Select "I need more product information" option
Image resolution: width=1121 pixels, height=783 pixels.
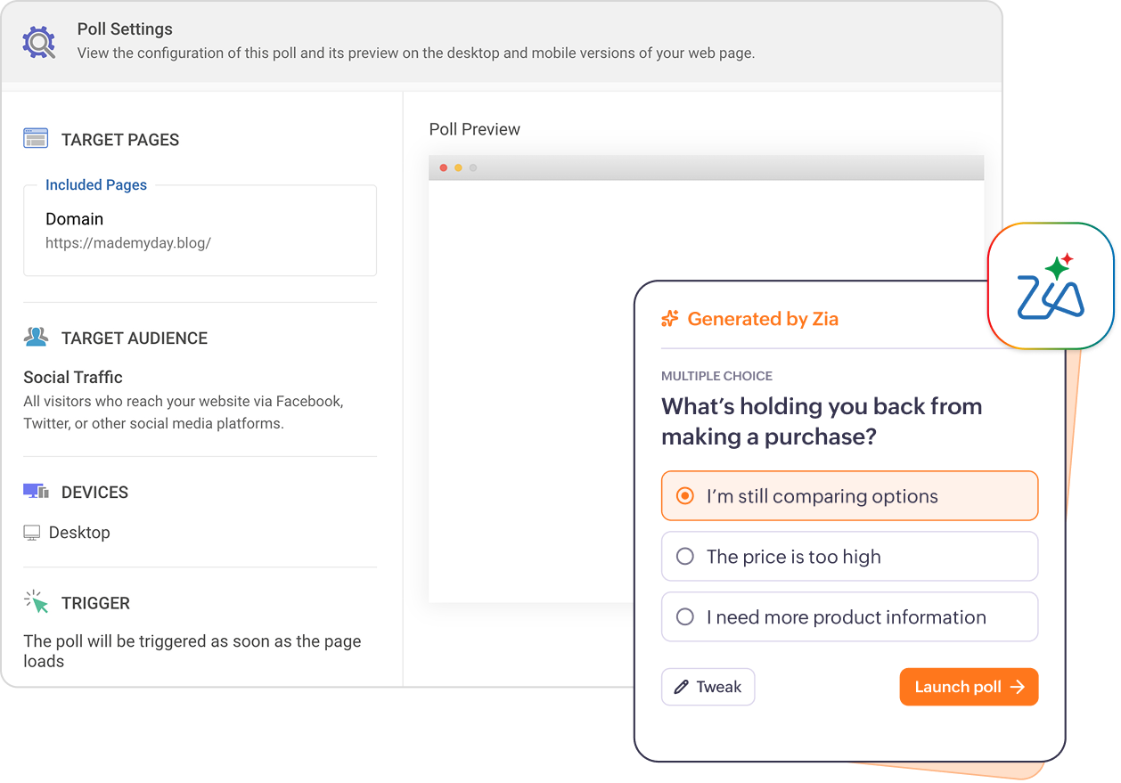[x=849, y=616]
